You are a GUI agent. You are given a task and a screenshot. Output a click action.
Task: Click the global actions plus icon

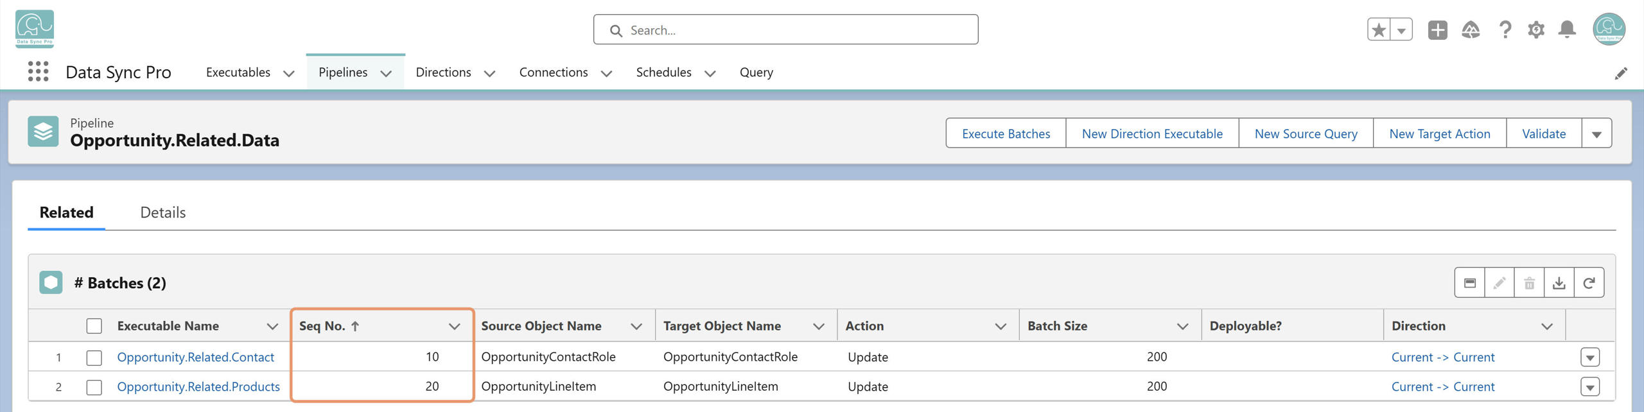[x=1438, y=30]
